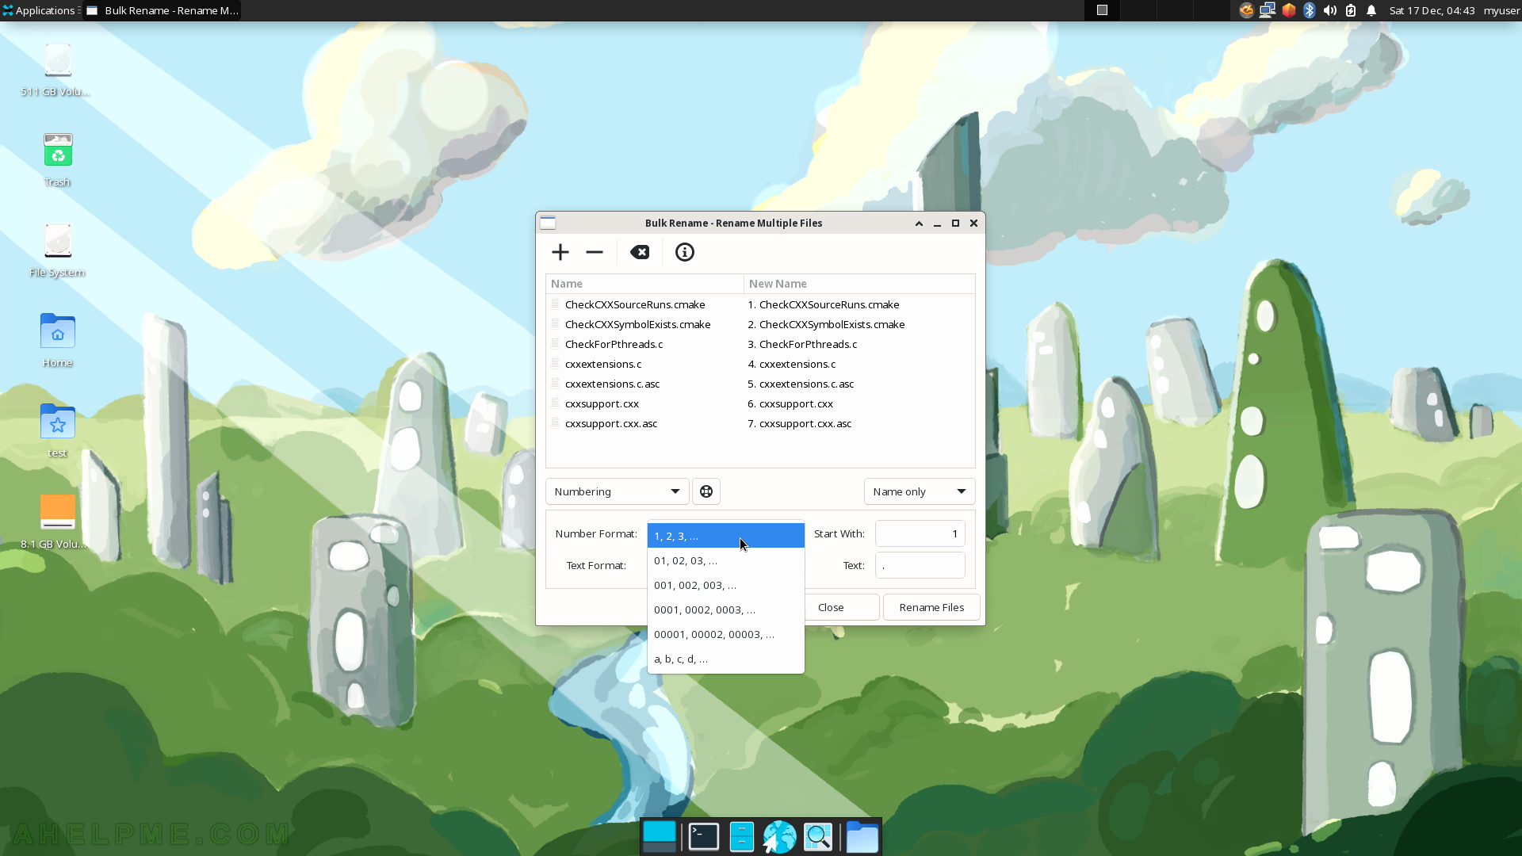This screenshot has height=856, width=1522.
Task: Clear the file list with backspace icon
Action: (x=640, y=252)
